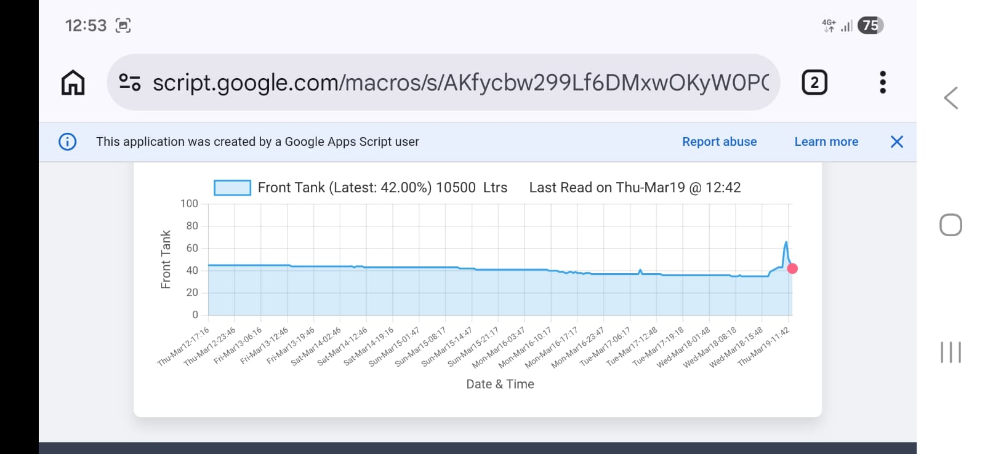Toggle Front Tank legend color box
985x454 pixels.
point(232,188)
